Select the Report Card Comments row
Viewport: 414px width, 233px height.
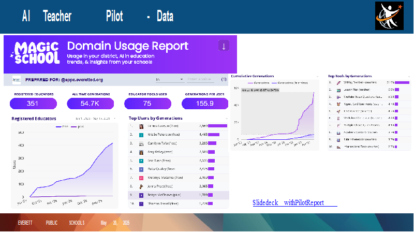(x=369, y=104)
